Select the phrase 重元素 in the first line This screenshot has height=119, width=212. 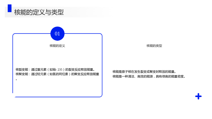coord(42,70)
